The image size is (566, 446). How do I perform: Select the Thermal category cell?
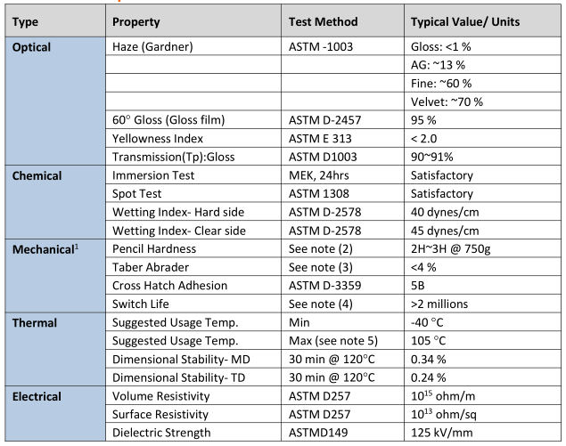(55, 349)
